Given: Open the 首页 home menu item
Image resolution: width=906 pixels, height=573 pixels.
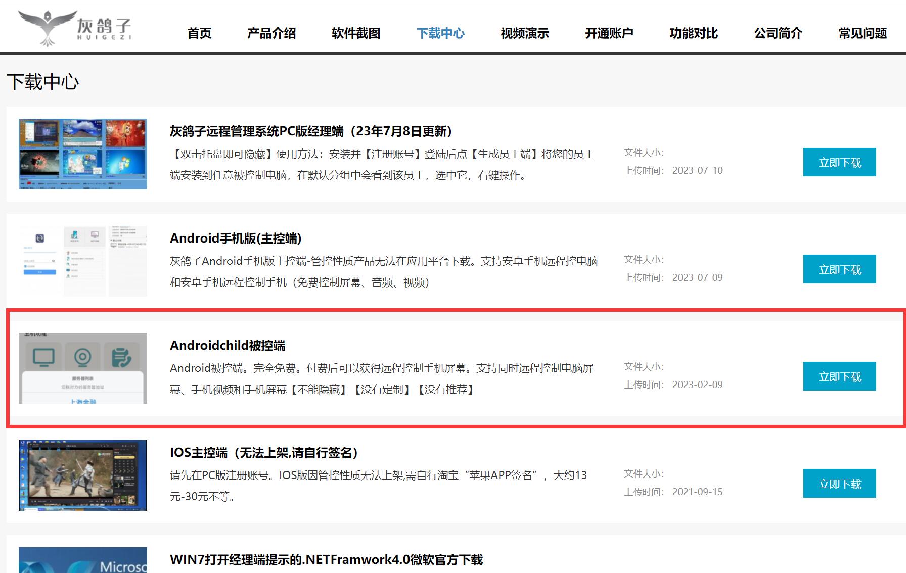Looking at the screenshot, I should (x=199, y=33).
